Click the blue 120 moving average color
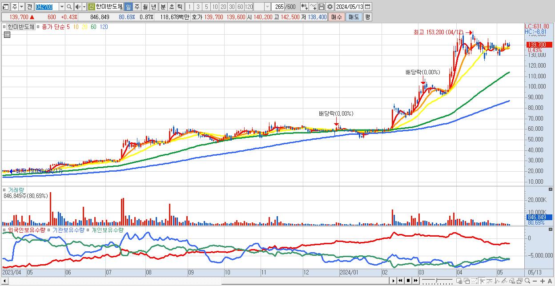The image size is (555, 286). tap(104, 27)
